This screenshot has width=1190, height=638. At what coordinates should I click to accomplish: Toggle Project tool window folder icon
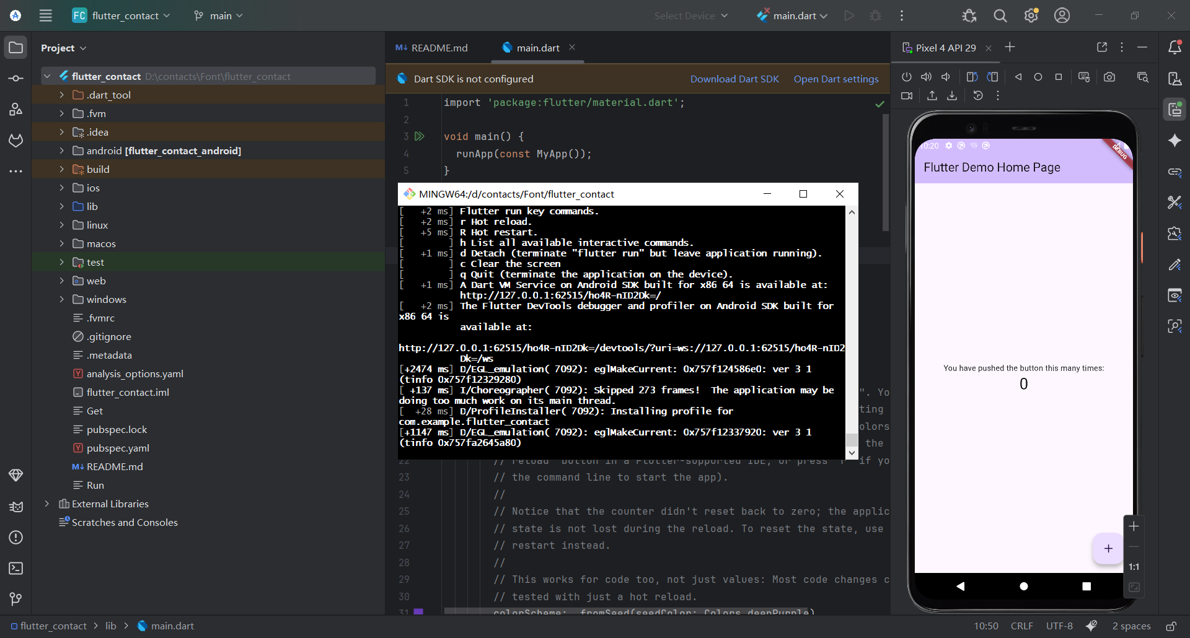tap(16, 48)
